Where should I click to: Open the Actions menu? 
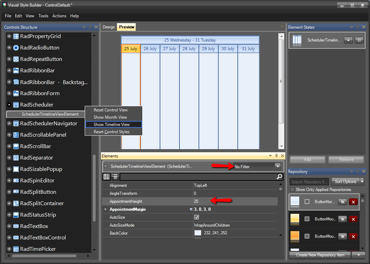[59, 16]
